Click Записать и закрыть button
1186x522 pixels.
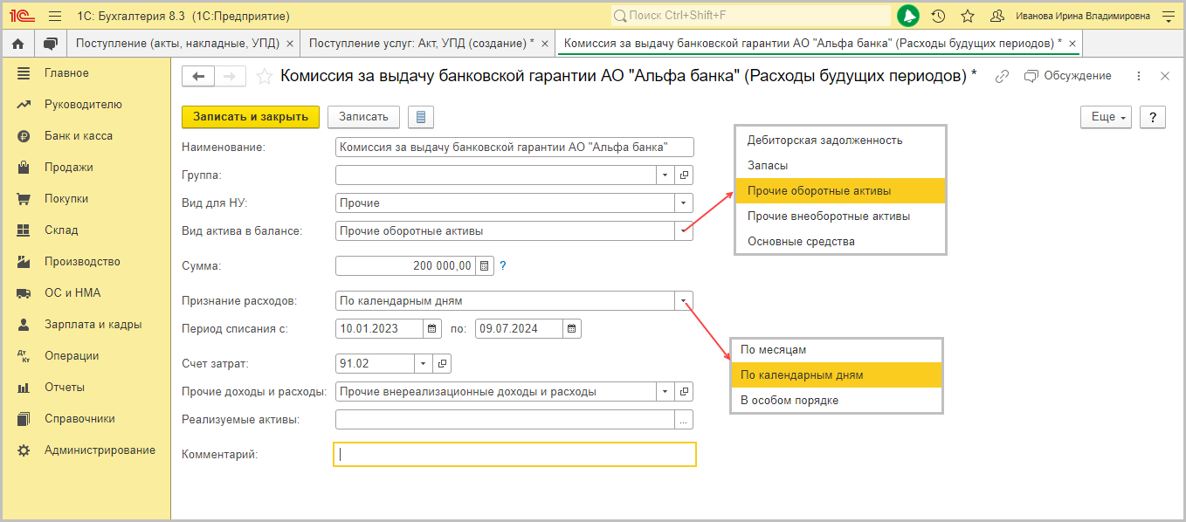251,117
